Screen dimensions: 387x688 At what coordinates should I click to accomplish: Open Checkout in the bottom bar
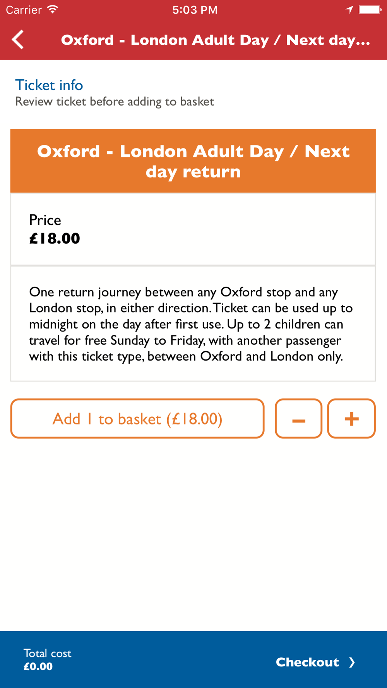[315, 662]
